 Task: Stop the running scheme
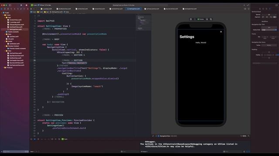[26, 5]
